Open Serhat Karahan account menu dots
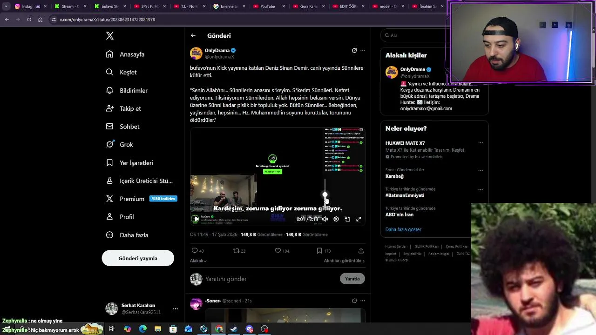This screenshot has height=335, width=596. click(176, 308)
